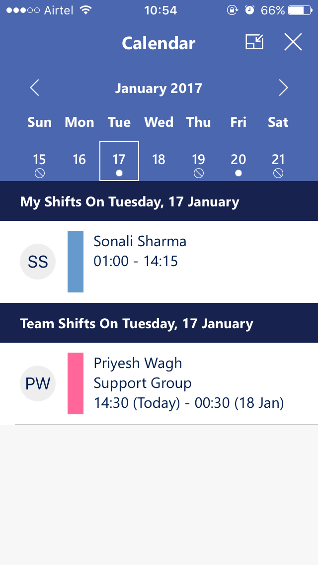This screenshot has height=565, width=318.
Task: Tap Team Shifts On Tuesday header
Action: [x=137, y=324]
